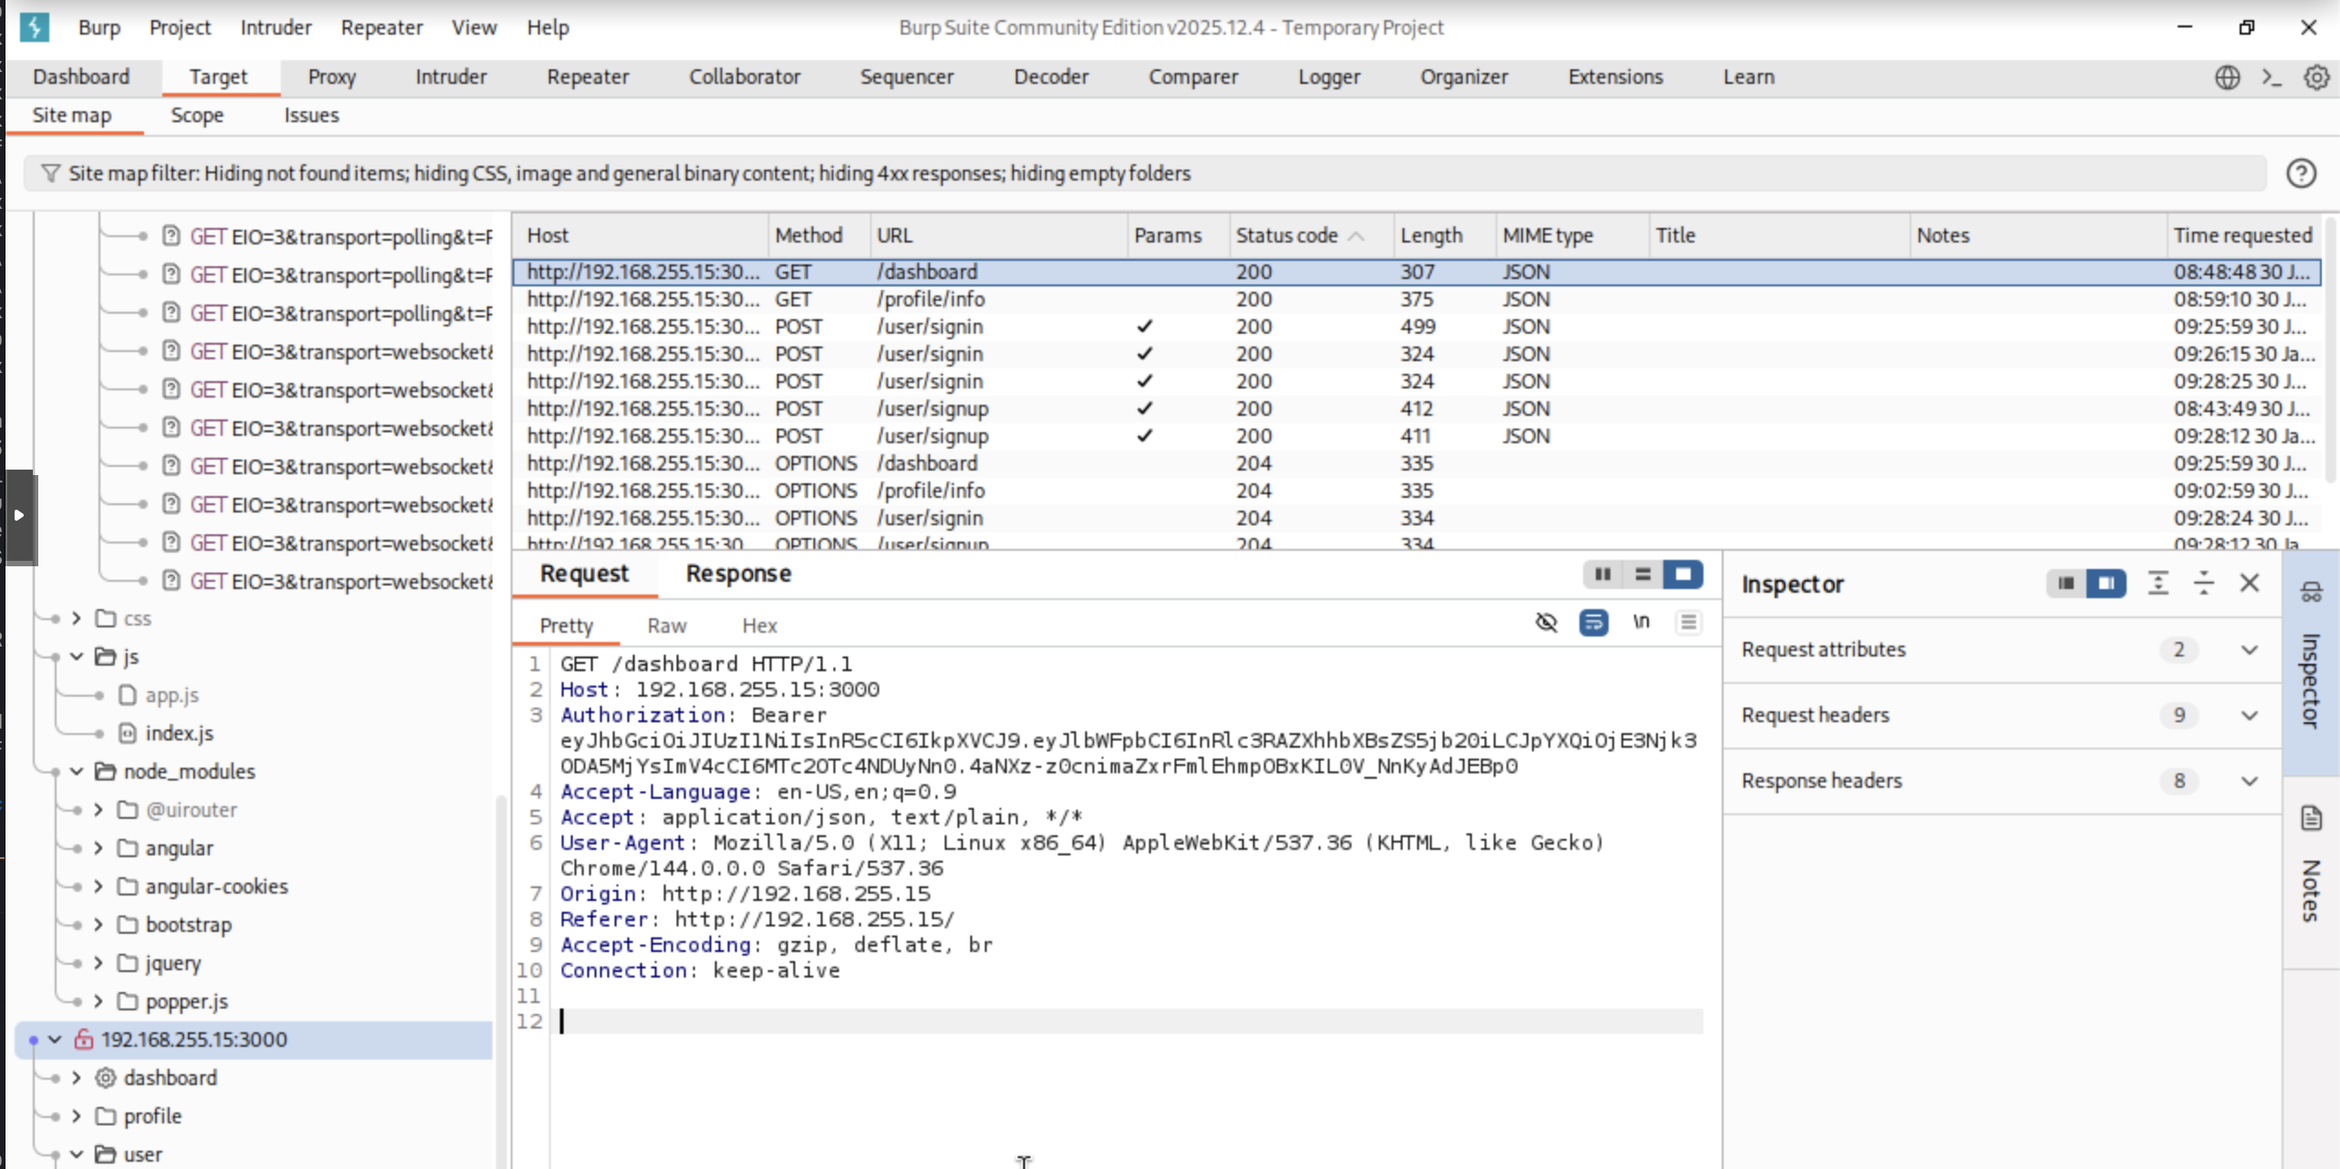Expand the Request headers section
Viewport: 2340px width, 1169px height.
click(2249, 716)
